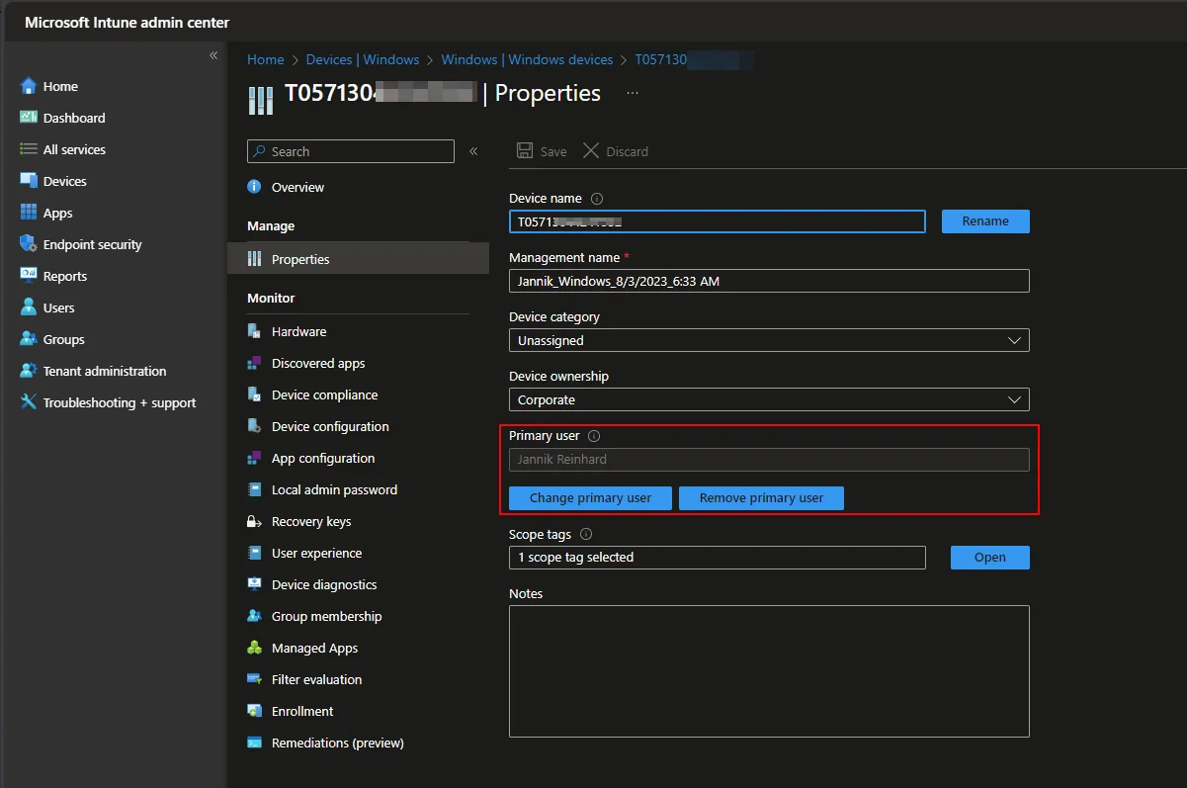The height and width of the screenshot is (788, 1187).
Task: Open the Apps grid icon
Action: 28,213
